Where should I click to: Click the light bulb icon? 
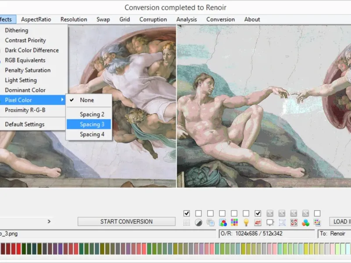click(x=246, y=223)
